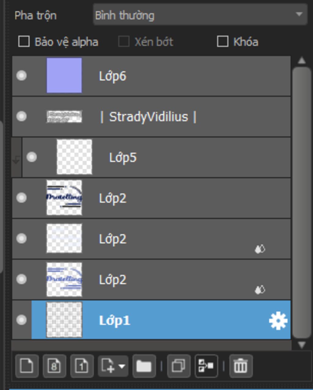Add a new color layer
The height and width of the screenshot is (390, 313).
[x=27, y=366]
